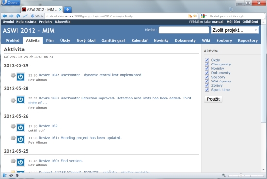267x179 pixels.
Task: Click the pencil edit icon in address bar
Action: point(25,16)
